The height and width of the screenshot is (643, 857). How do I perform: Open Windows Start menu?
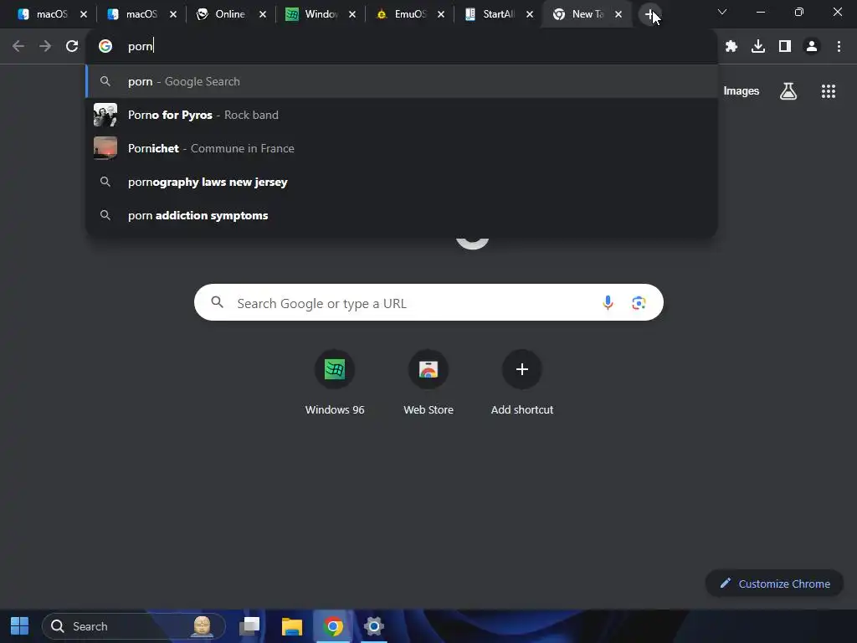point(20,626)
